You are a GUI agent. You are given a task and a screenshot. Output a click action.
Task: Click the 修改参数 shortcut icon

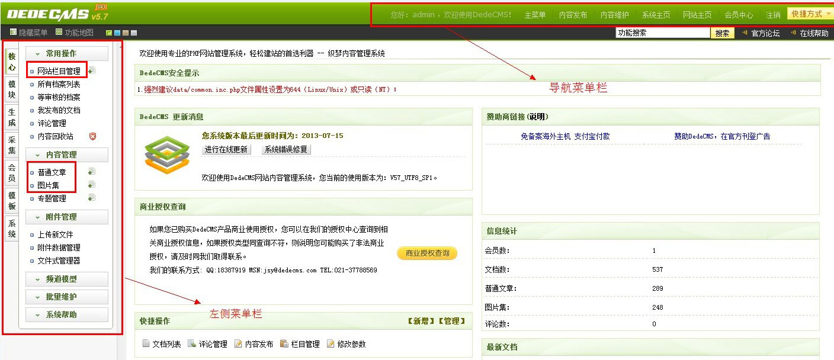click(331, 344)
